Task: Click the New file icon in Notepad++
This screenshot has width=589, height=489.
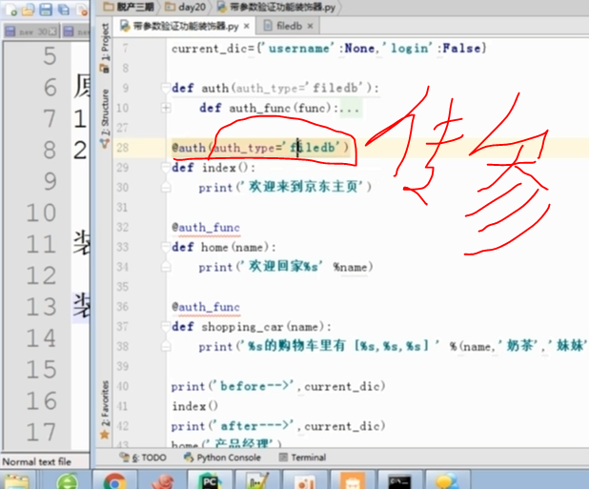Action: [10, 9]
